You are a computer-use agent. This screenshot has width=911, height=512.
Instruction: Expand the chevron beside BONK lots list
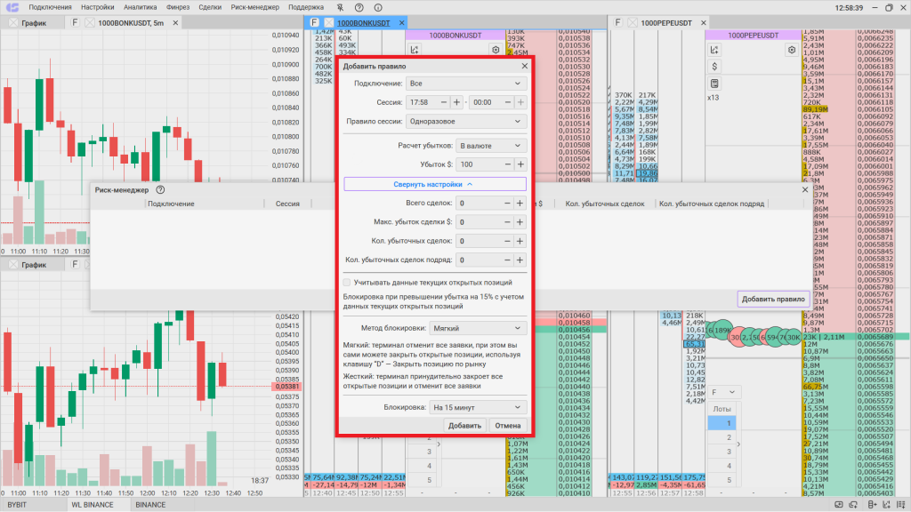(x=439, y=444)
